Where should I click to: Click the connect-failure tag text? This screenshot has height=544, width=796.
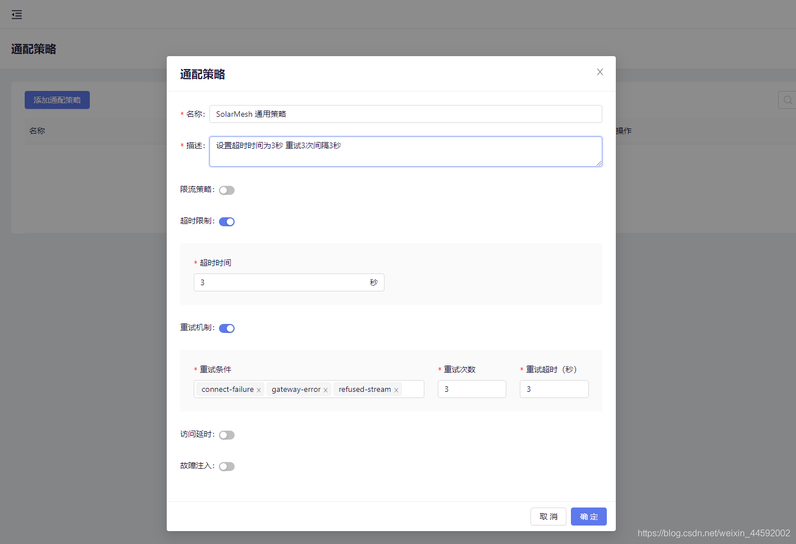click(x=227, y=390)
